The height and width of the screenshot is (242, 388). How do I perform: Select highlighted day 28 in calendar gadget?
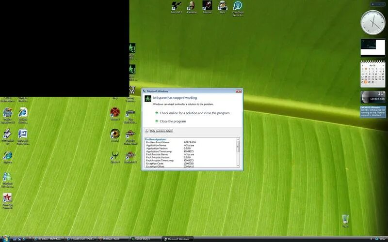(x=366, y=82)
